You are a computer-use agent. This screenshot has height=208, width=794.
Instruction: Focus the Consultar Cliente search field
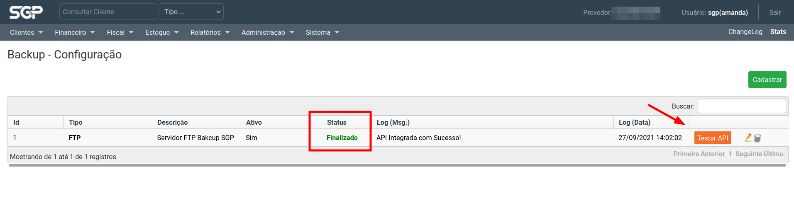click(108, 12)
